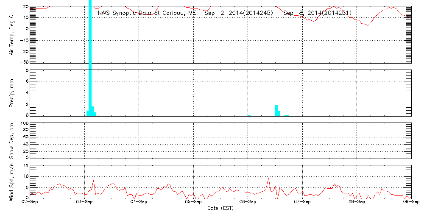The width and height of the screenshot is (424, 212).
Task: Select the 08-Sep date tick label
Action: [x=357, y=202]
